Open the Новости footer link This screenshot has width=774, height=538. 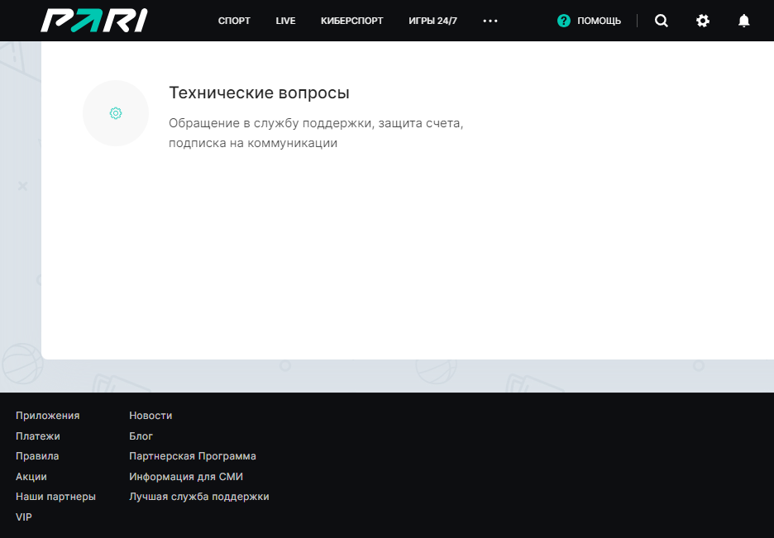click(150, 416)
